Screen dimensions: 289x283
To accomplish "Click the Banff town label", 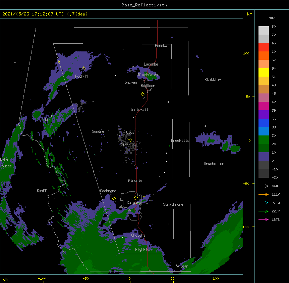I will (42, 191).
